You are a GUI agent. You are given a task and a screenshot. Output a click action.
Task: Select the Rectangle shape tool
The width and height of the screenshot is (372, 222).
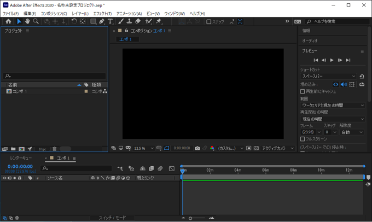(93, 21)
